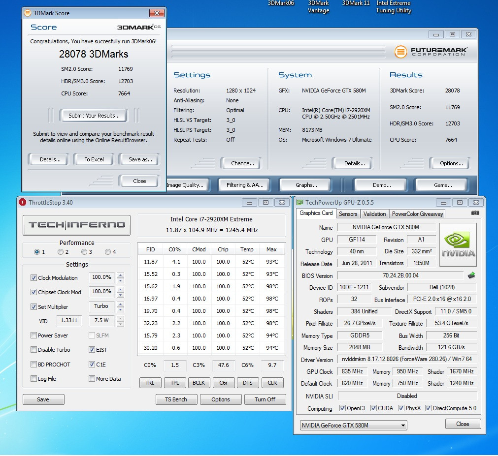Enable the Log File checkbox
Screen dimensions: 498x456
click(33, 379)
